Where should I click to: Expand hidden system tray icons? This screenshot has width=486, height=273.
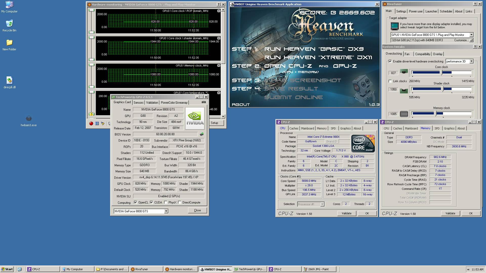468,269
